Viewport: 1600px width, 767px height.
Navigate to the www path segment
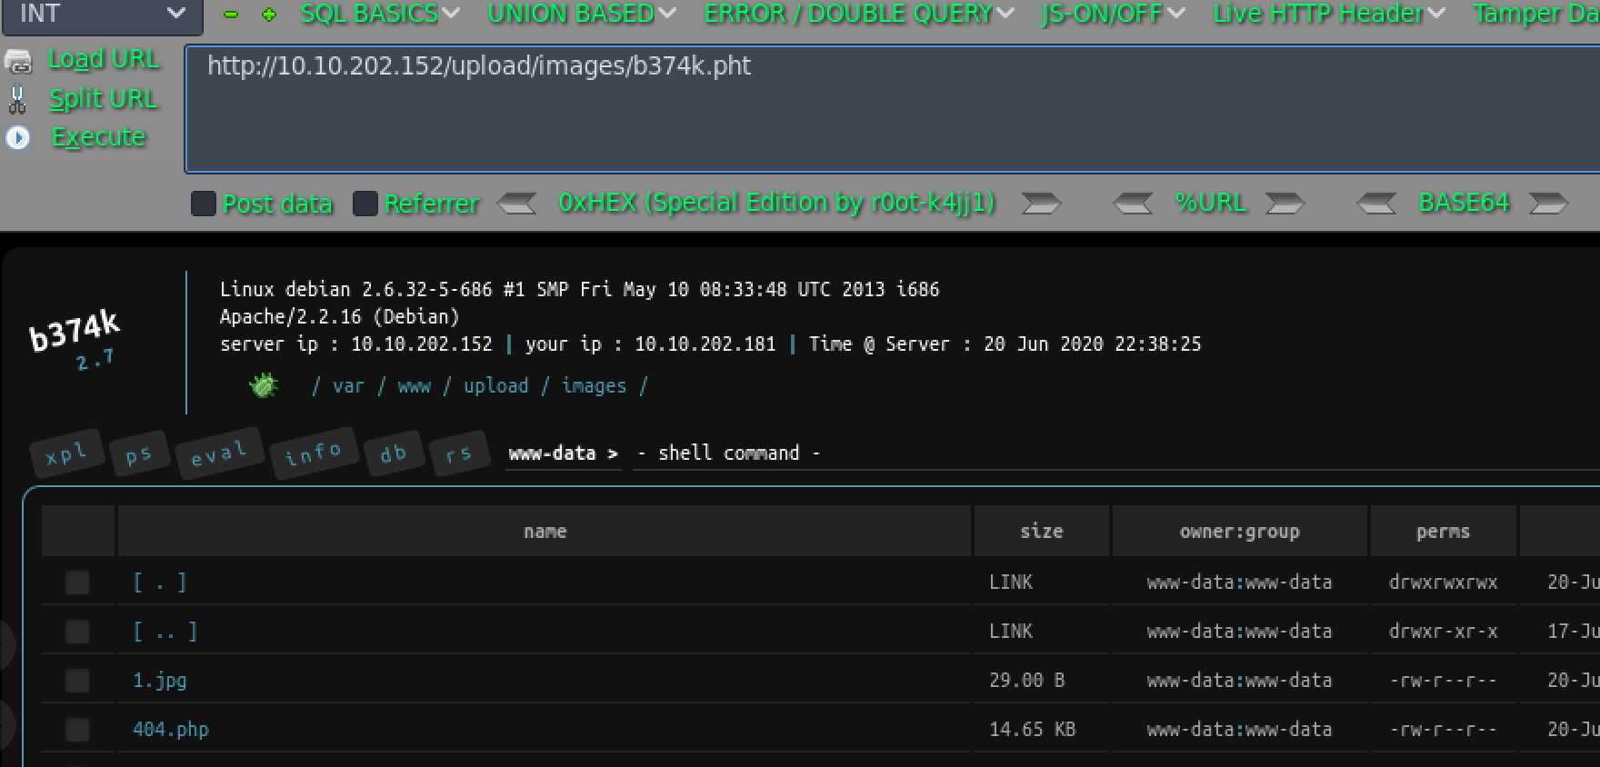click(415, 386)
